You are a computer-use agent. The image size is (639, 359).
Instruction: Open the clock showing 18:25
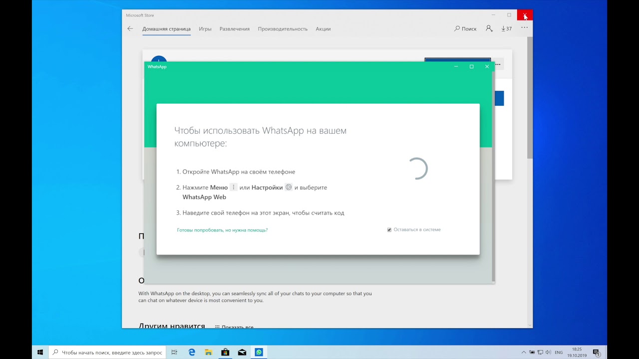pos(577,353)
